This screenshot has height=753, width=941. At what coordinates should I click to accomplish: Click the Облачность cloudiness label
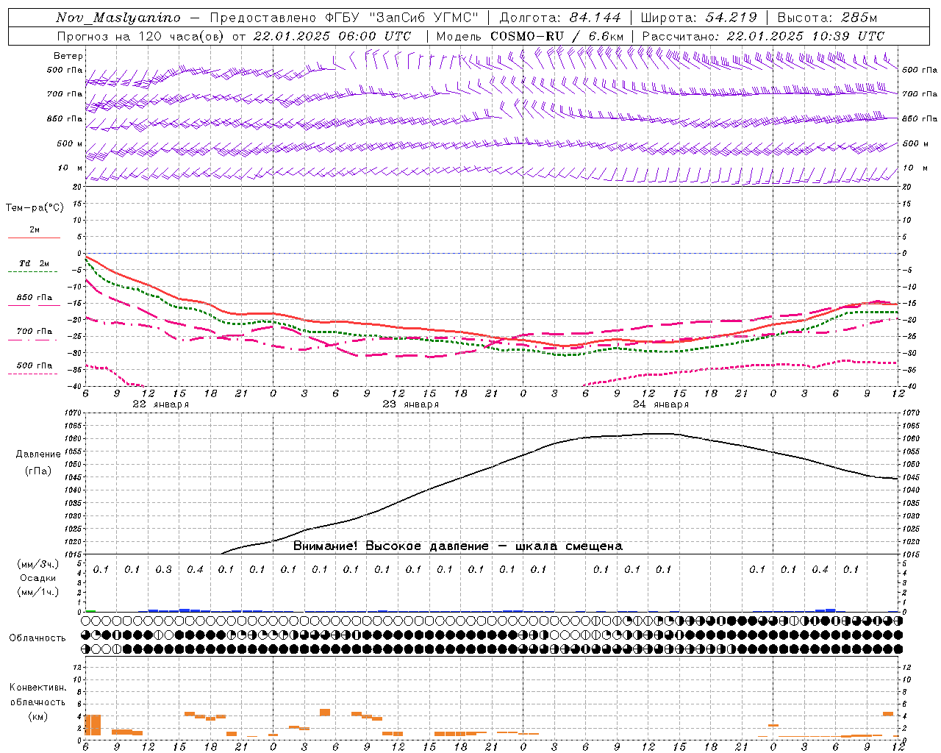(x=37, y=638)
